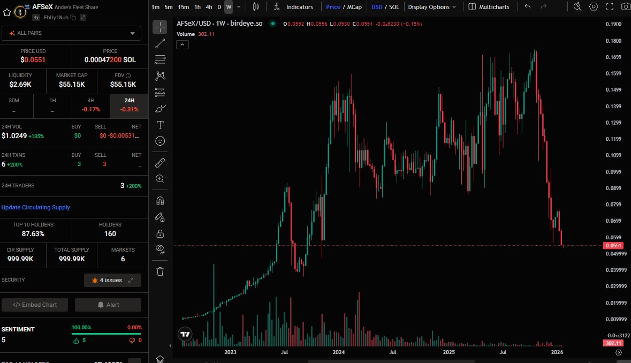Select the 4h timeframe
The height and width of the screenshot is (363, 631).
(x=209, y=7)
